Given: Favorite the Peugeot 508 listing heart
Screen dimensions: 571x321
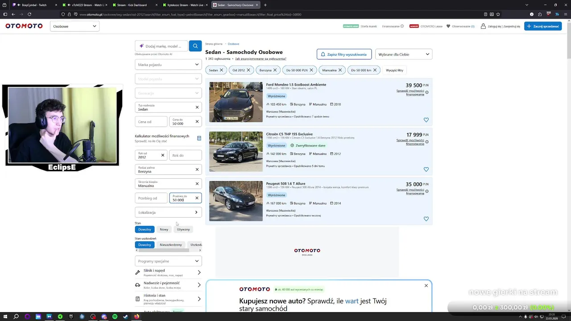Looking at the screenshot, I should [426, 219].
